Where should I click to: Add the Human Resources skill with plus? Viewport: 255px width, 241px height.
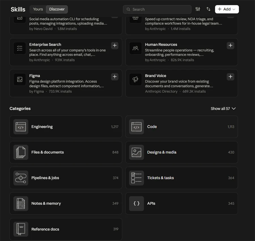(230, 45)
